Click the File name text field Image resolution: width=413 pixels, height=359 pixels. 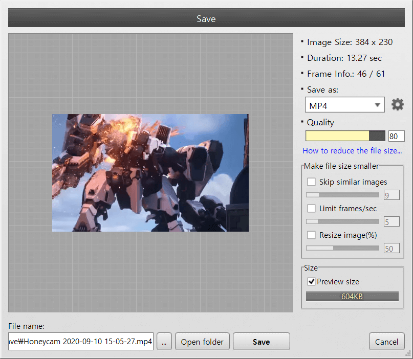(81, 342)
